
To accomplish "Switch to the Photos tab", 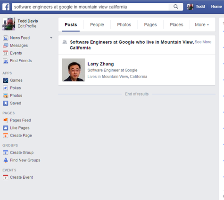I will [x=124, y=25].
